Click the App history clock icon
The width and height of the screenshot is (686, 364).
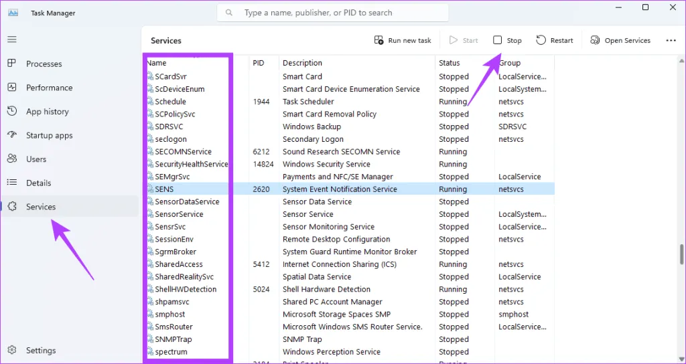pos(11,112)
